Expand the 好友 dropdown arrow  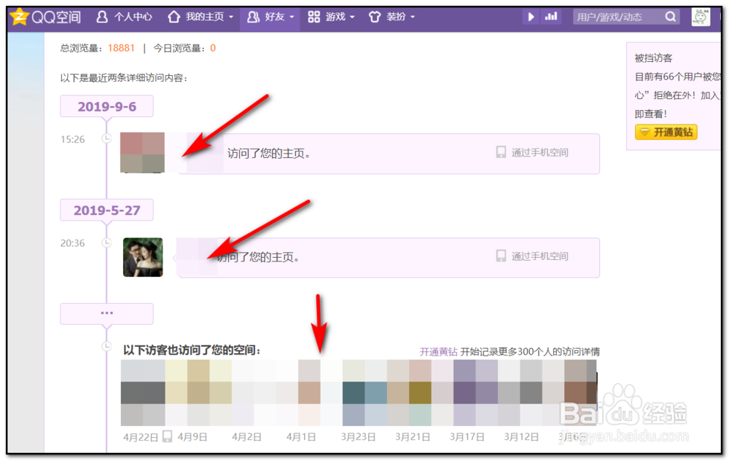[x=292, y=17]
